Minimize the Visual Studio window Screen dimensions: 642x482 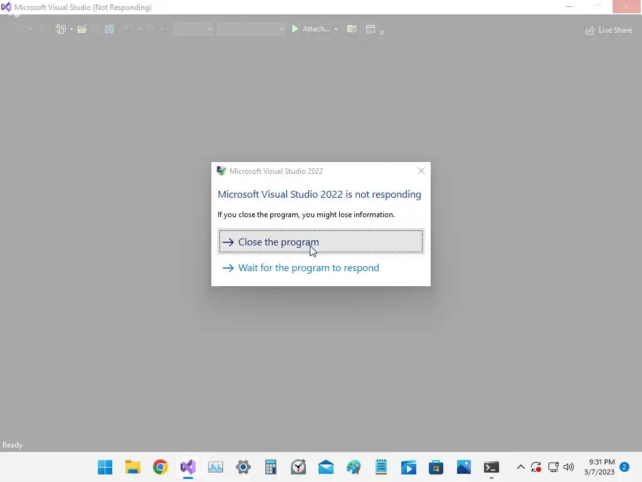pyautogui.click(x=569, y=7)
